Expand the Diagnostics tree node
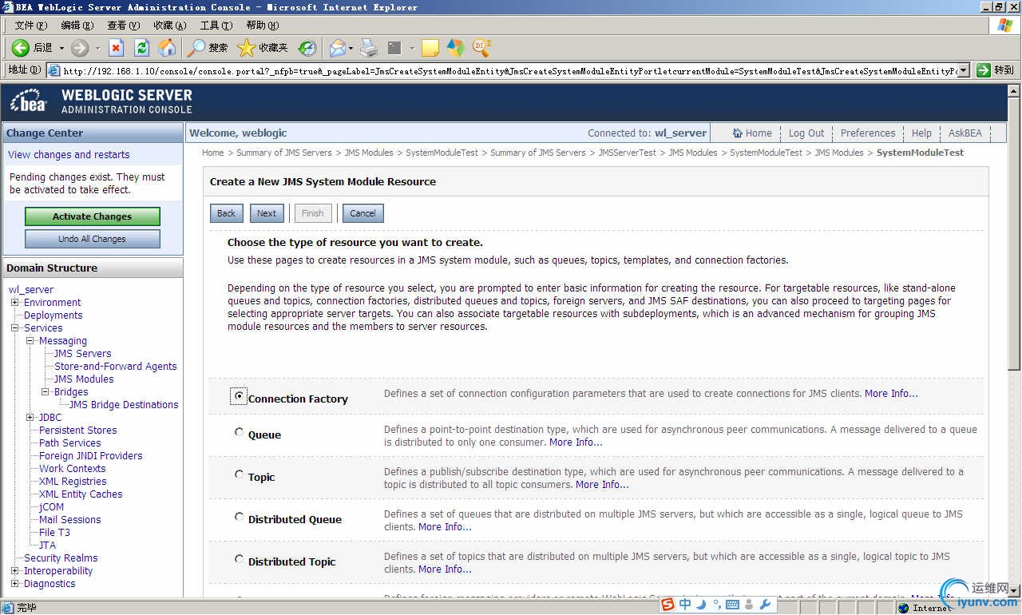The width and height of the screenshot is (1022, 615). tap(14, 584)
